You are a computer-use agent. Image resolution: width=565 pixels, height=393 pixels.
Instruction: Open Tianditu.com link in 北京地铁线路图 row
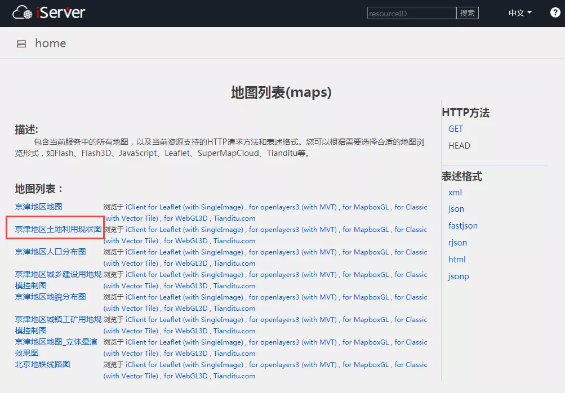click(234, 376)
